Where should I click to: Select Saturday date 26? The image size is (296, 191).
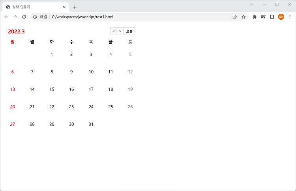(130, 107)
